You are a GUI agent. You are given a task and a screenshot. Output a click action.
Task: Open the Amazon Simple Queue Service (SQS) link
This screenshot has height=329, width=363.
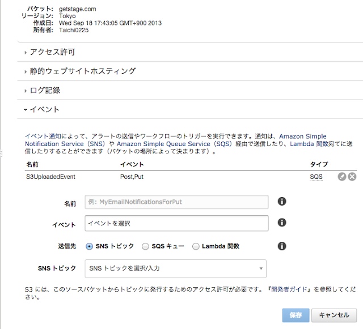174,144
